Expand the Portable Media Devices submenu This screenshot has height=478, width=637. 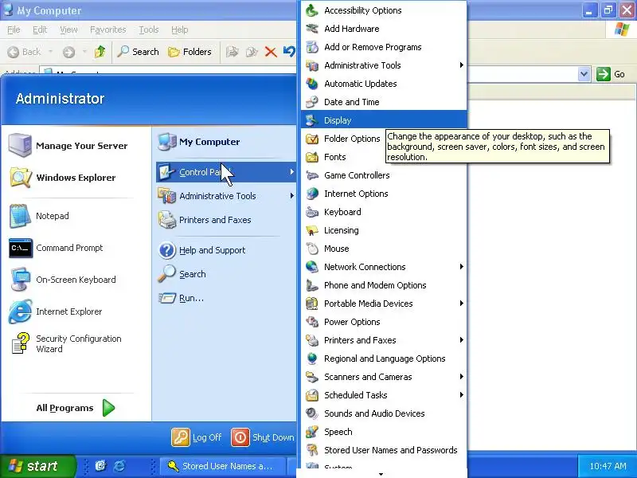tap(462, 304)
